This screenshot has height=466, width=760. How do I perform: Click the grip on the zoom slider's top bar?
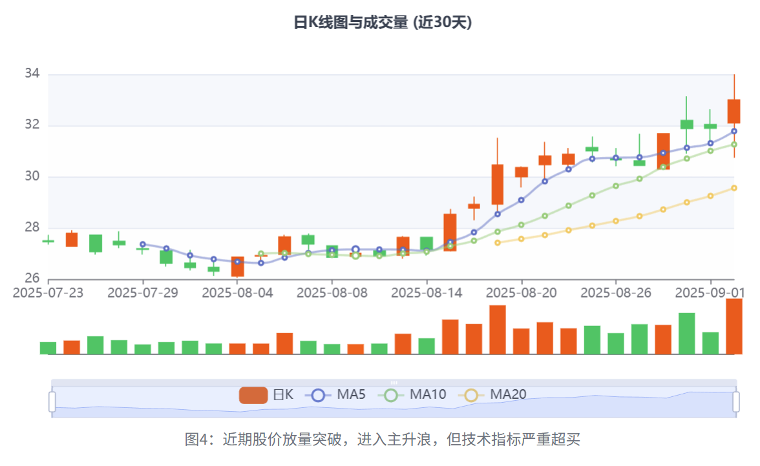pos(394,382)
